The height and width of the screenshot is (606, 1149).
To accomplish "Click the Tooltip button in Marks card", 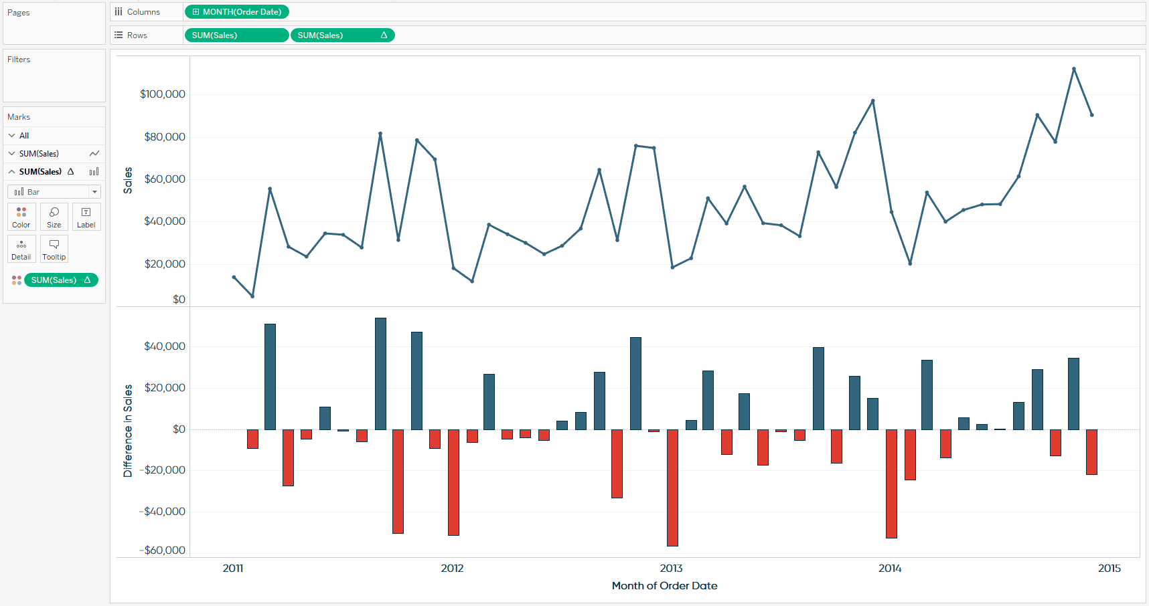I will pyautogui.click(x=54, y=249).
